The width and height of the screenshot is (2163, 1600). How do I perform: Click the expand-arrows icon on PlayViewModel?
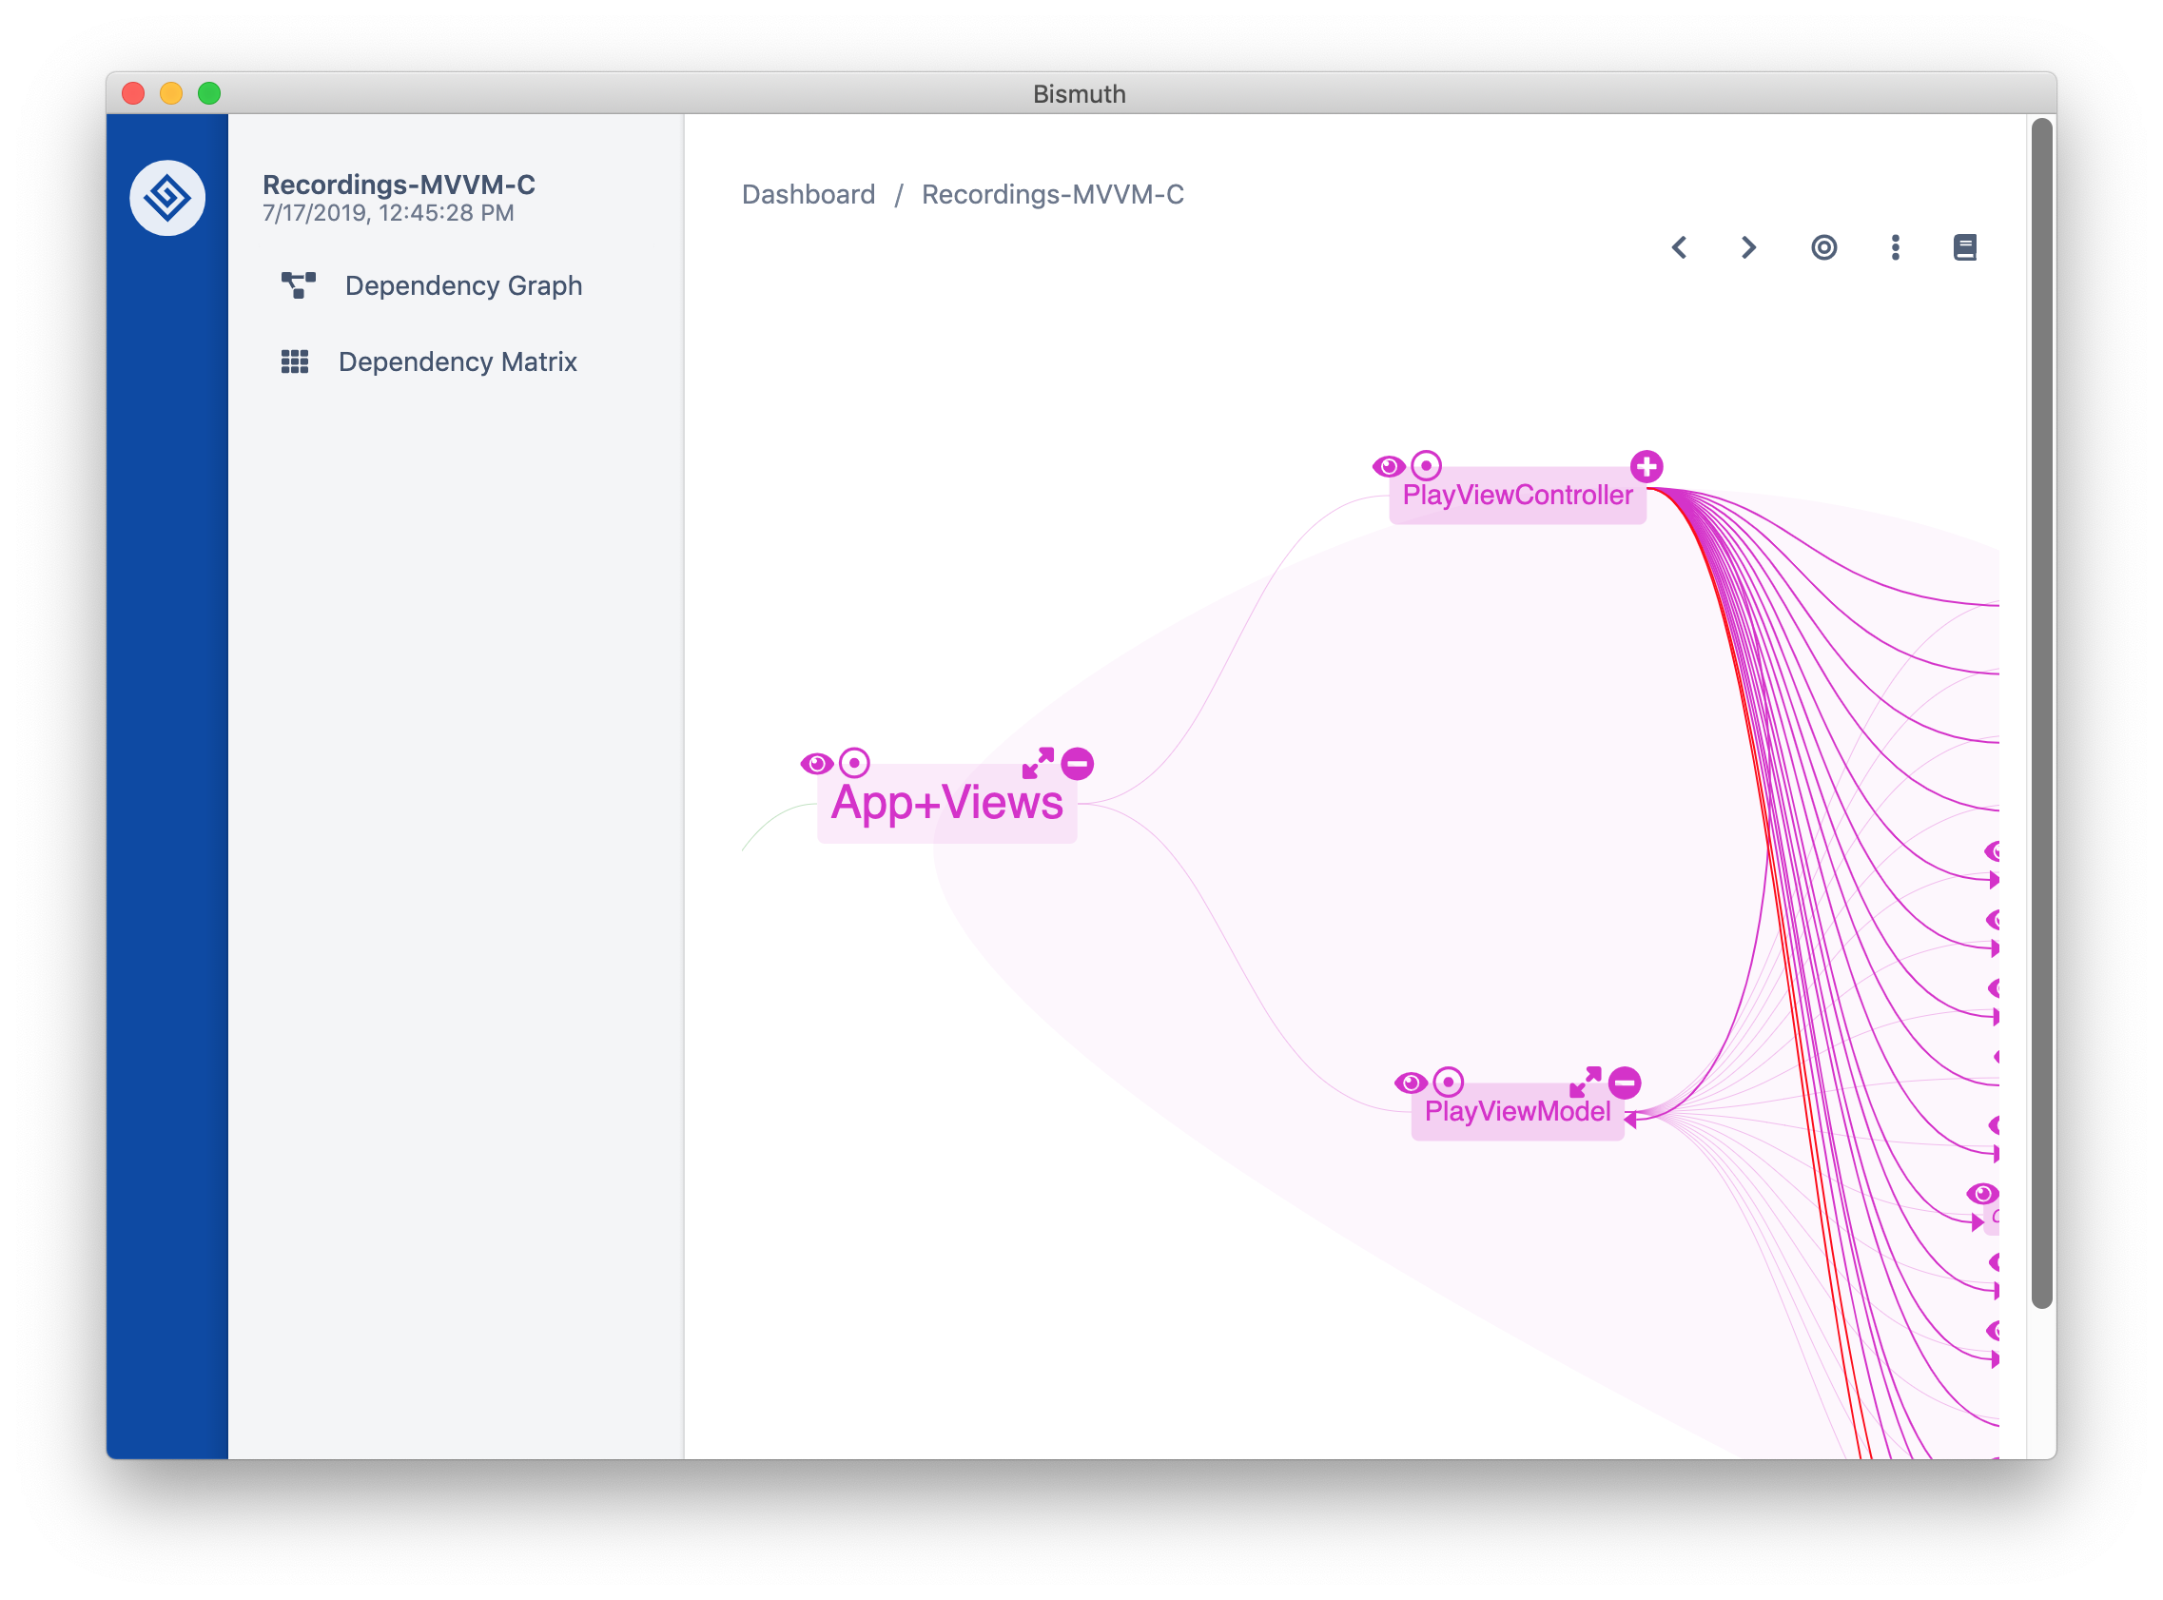tap(1585, 1082)
